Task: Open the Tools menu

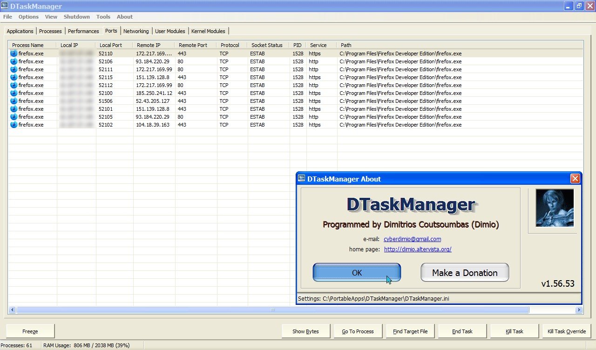Action: tap(103, 17)
